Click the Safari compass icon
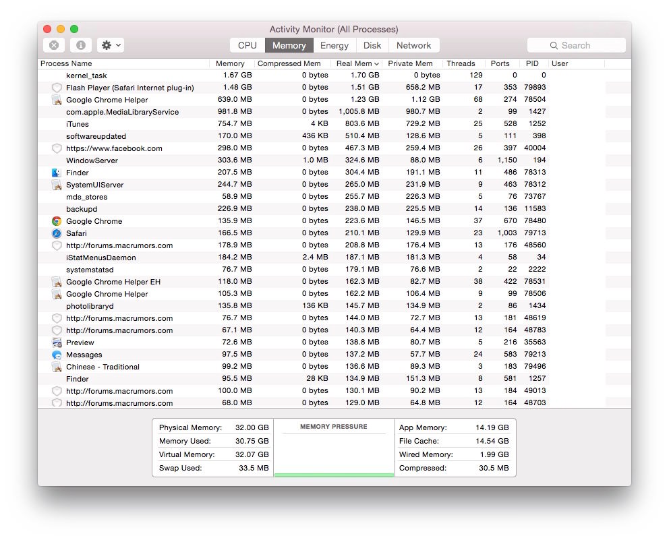This screenshot has height=540, width=669. 57,233
